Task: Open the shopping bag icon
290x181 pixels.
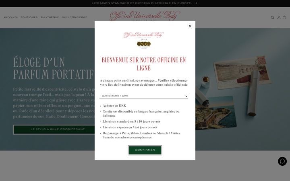Action: point(284,18)
